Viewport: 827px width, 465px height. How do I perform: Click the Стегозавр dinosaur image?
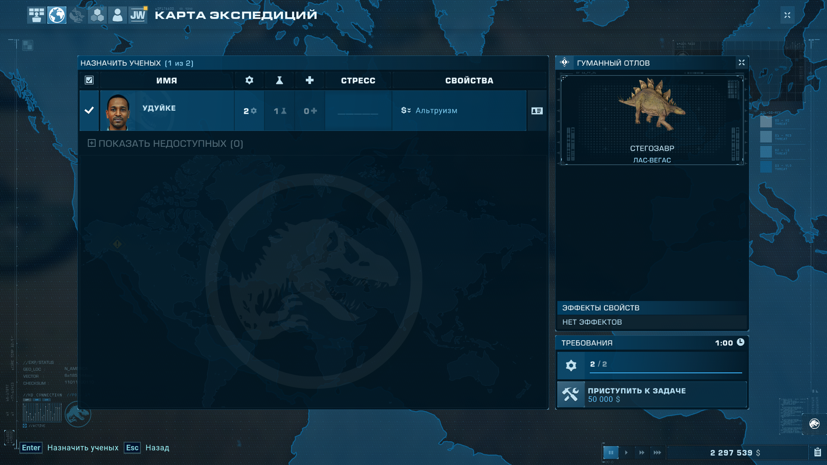pyautogui.click(x=652, y=104)
